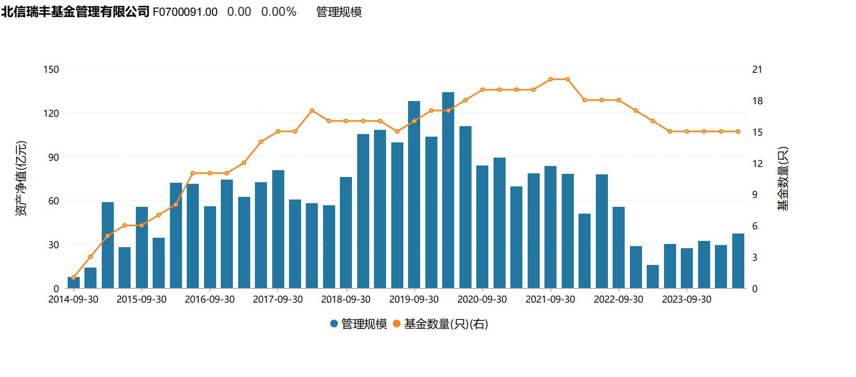Click the 18 value on fund-count axis
Viewport: 856px width, 377px height.
[x=757, y=101]
